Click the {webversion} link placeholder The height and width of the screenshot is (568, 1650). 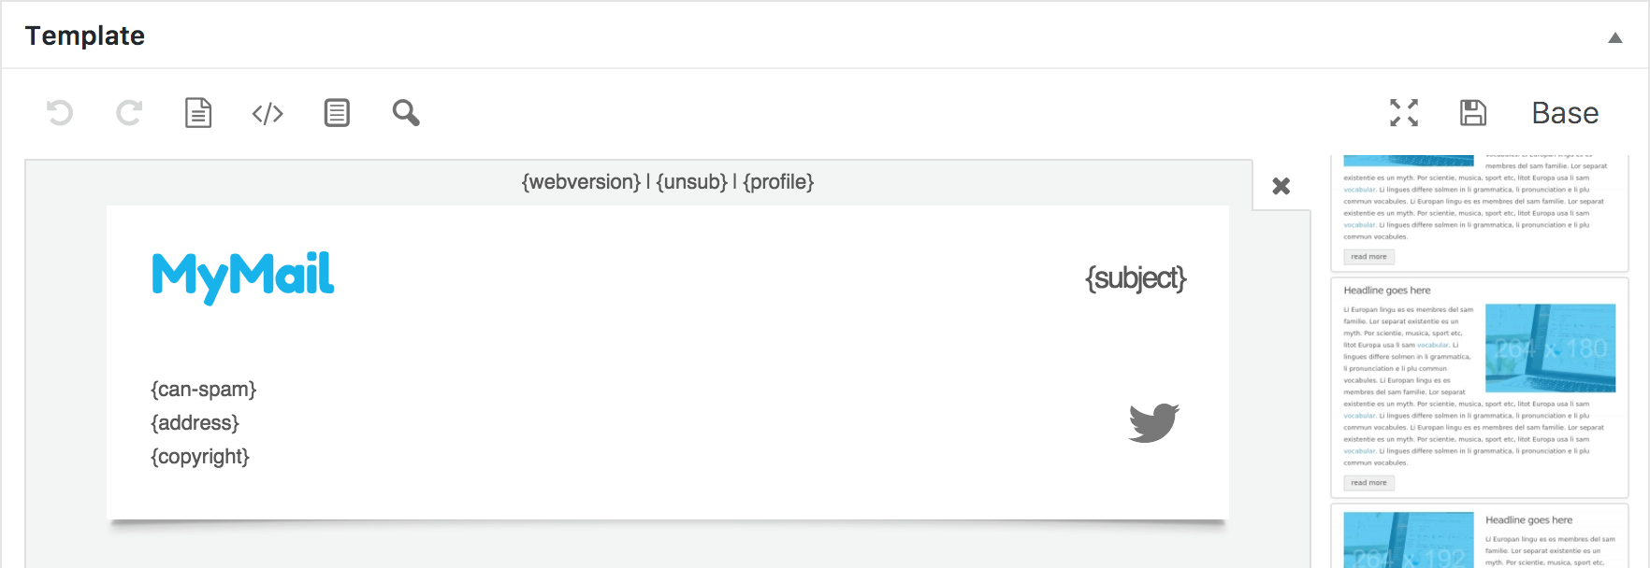[580, 181]
